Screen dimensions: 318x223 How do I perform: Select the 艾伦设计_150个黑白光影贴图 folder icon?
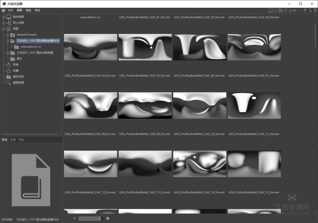coord(12,53)
